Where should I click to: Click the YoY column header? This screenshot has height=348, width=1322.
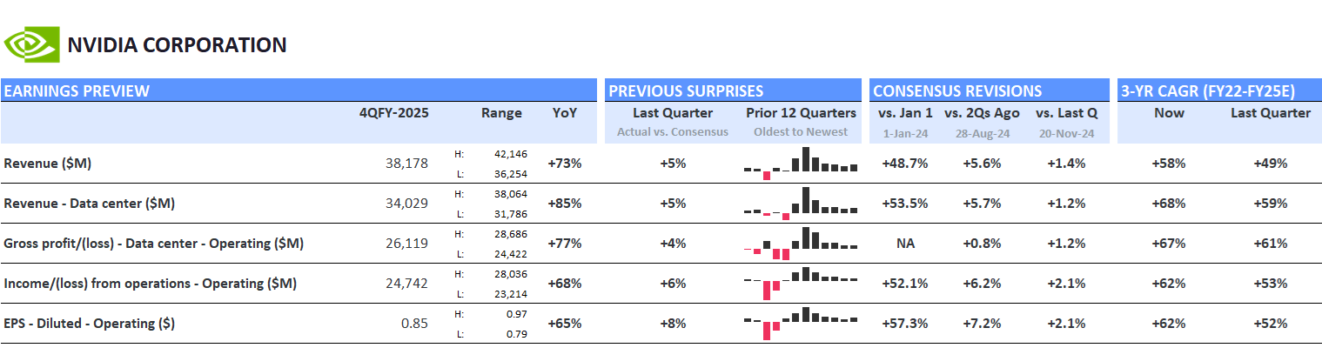click(564, 113)
